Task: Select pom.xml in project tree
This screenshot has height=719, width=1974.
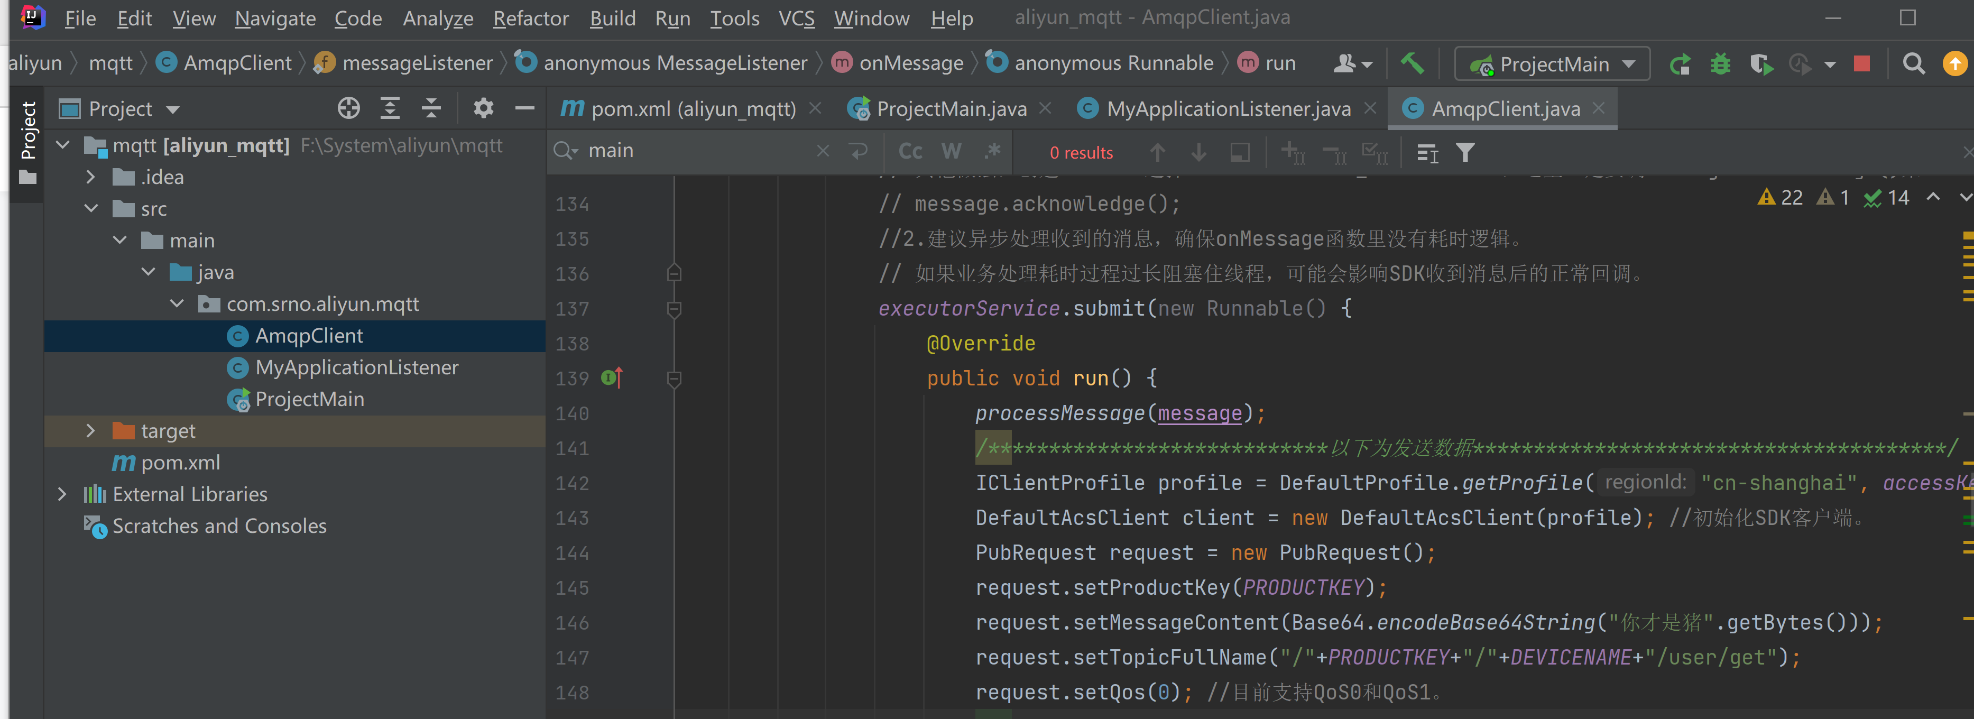Action: [x=180, y=463]
